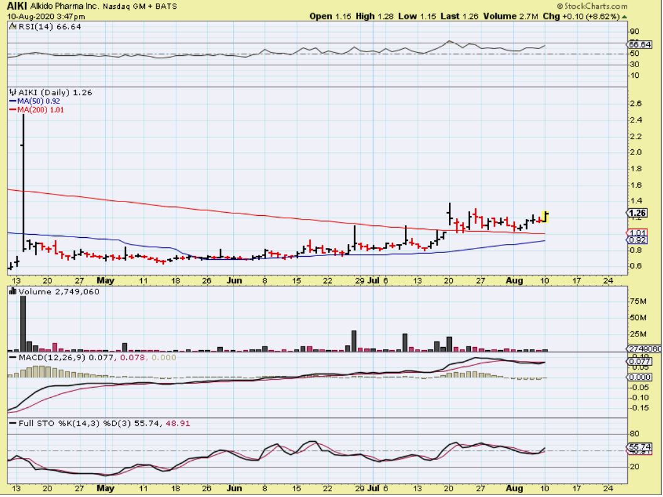Viewport: 663px width, 497px height.
Task: Click the High 1.28 quote value
Action: [x=374, y=16]
